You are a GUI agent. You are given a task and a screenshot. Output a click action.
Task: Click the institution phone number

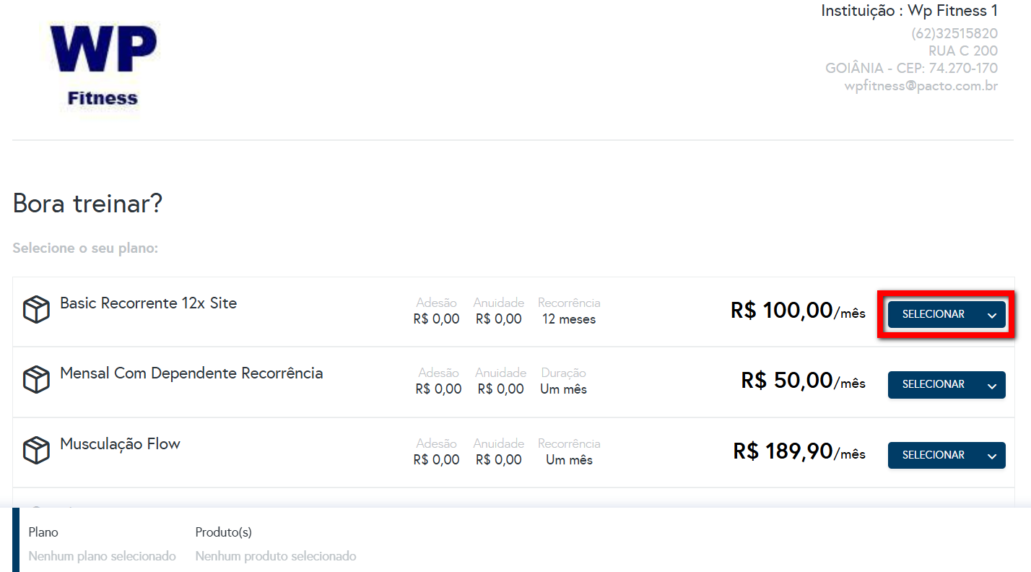[x=954, y=33]
